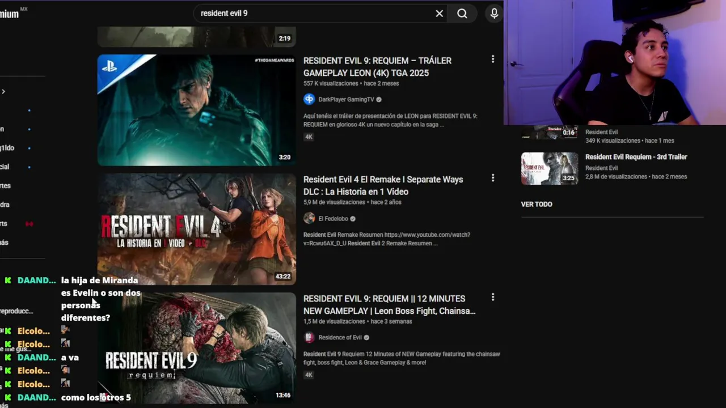Image resolution: width=726 pixels, height=408 pixels.
Task: Click the description 'Resident Evil 9 Requiem 12 Minutes of NEW Gameplay'
Action: pyautogui.click(x=402, y=358)
